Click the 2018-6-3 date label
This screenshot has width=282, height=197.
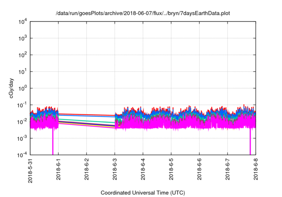[x=115, y=169]
